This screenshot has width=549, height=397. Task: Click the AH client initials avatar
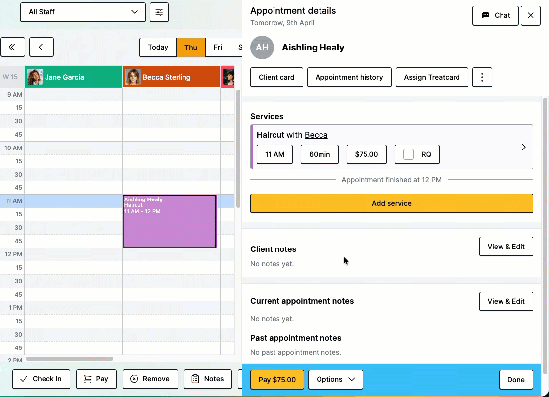click(262, 48)
